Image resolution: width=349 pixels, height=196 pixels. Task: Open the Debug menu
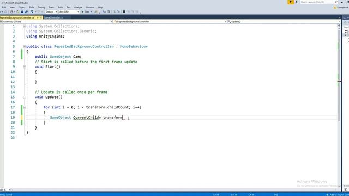[x=41, y=7]
